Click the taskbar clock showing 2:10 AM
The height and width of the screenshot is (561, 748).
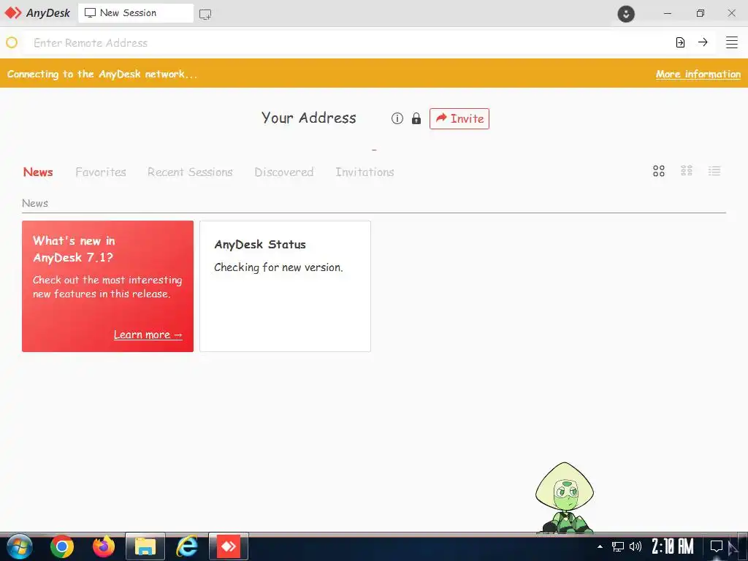pyautogui.click(x=673, y=546)
